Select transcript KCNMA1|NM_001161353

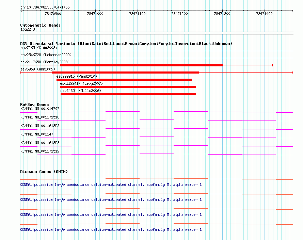point(40,143)
